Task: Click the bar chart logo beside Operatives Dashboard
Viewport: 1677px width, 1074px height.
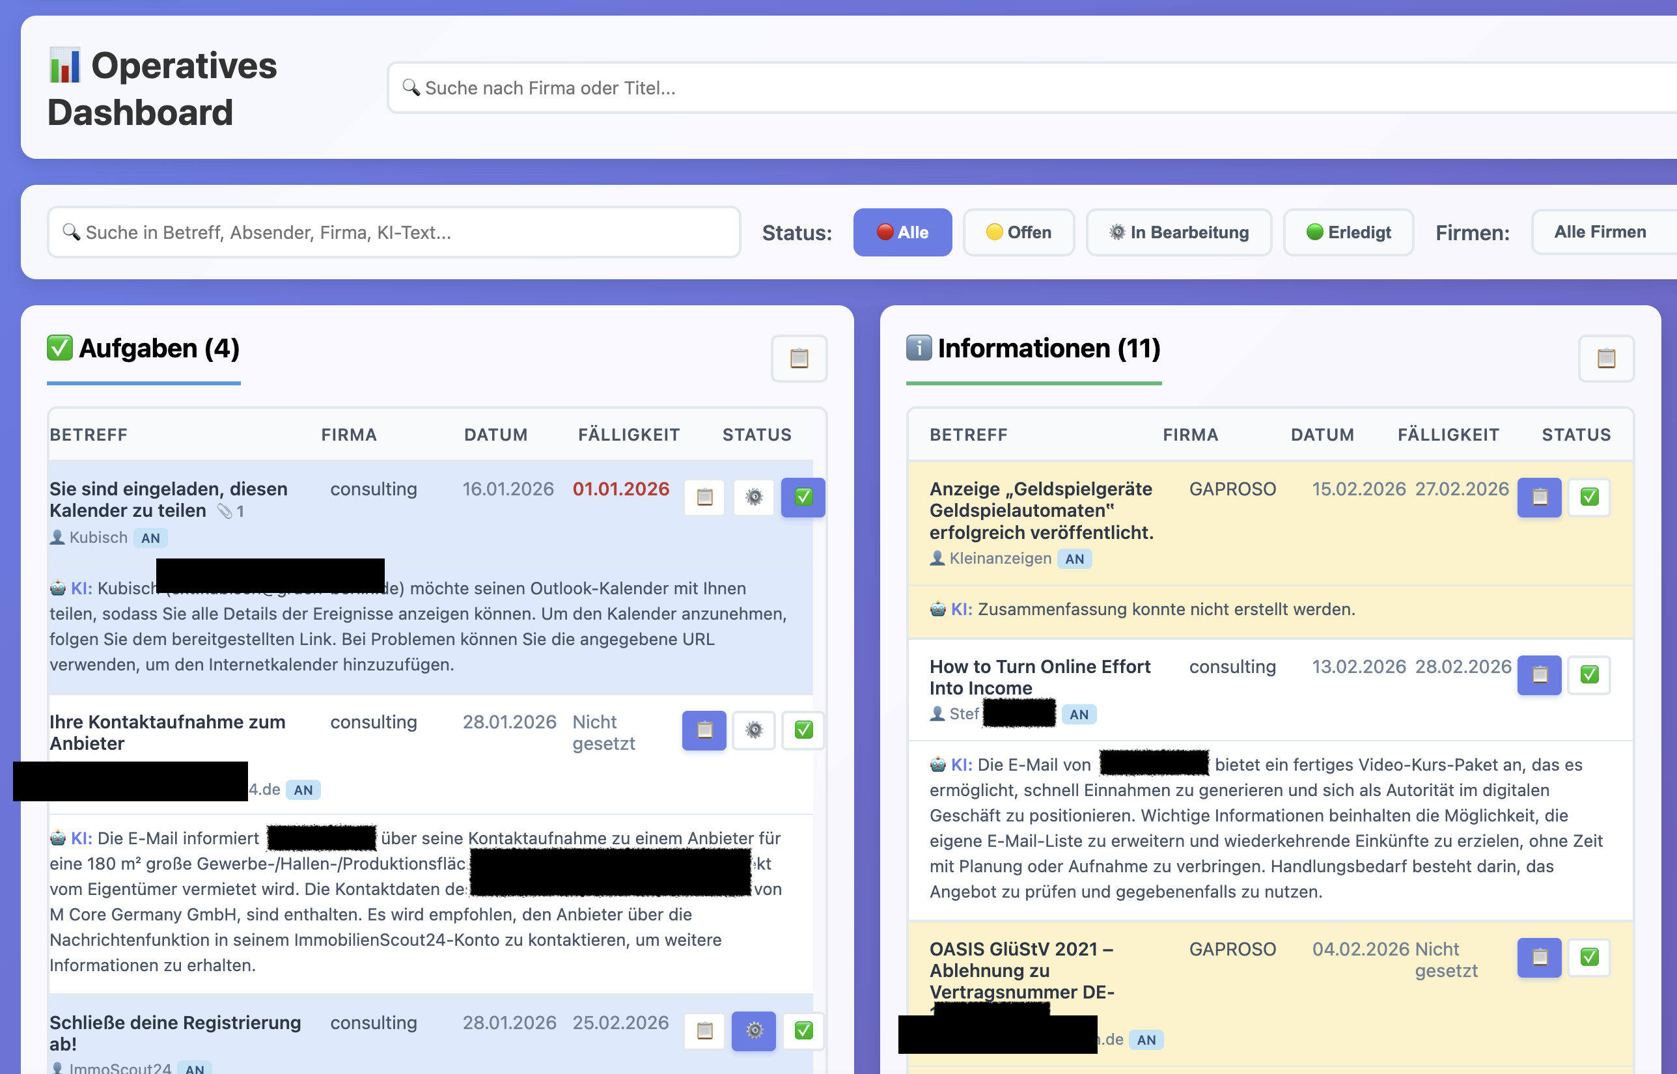Action: coord(64,65)
